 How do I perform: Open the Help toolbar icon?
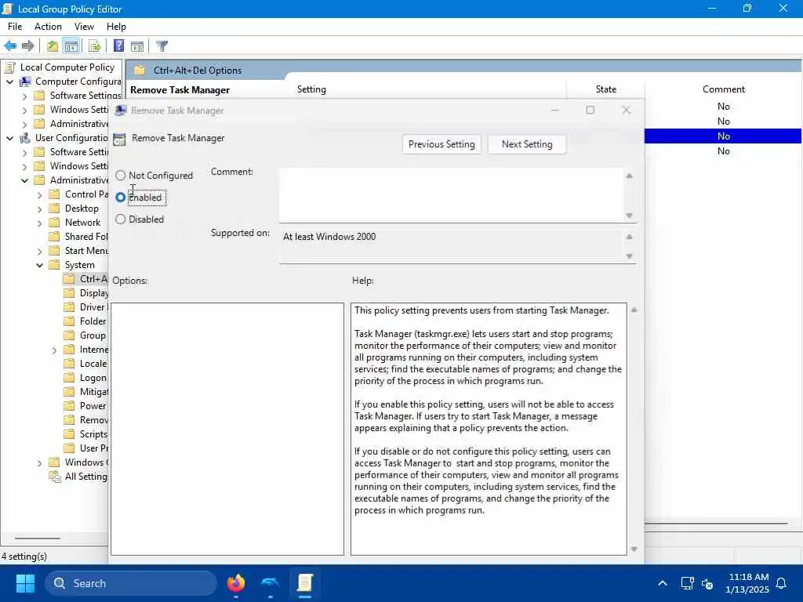tap(119, 46)
